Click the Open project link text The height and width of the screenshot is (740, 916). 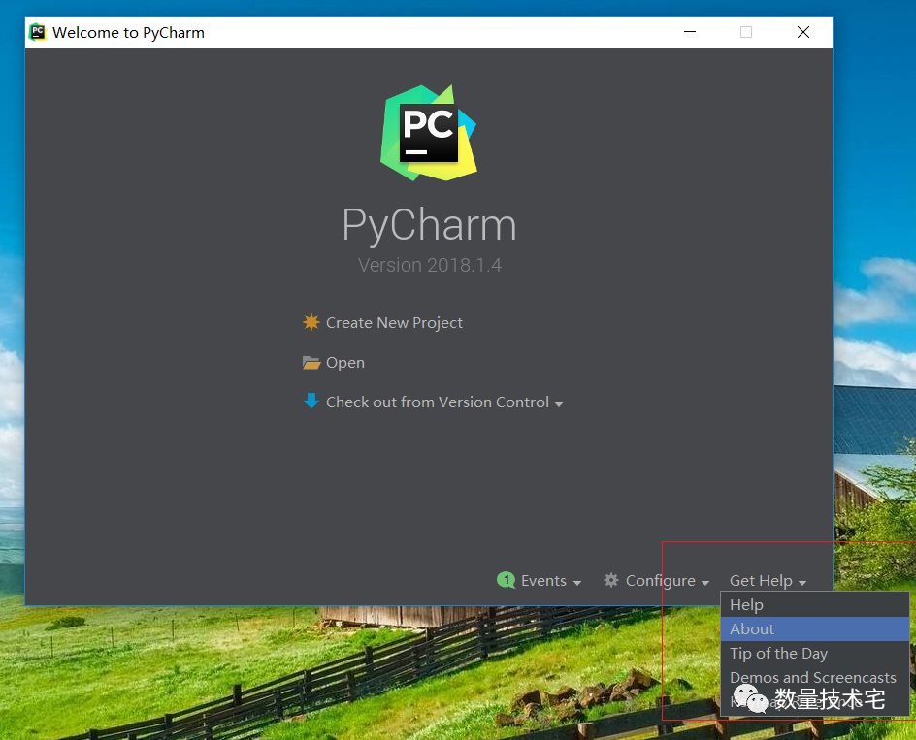pyautogui.click(x=344, y=363)
